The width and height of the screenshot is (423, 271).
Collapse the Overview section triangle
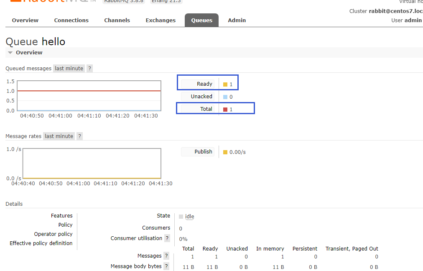point(10,53)
